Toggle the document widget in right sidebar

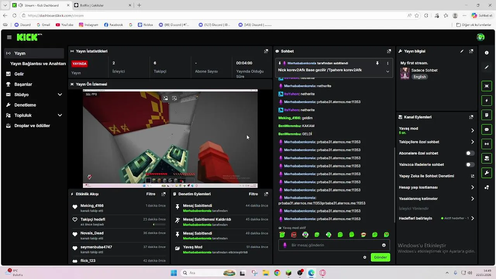pos(487,115)
